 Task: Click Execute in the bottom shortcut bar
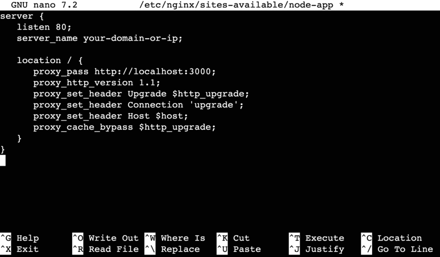click(x=324, y=238)
